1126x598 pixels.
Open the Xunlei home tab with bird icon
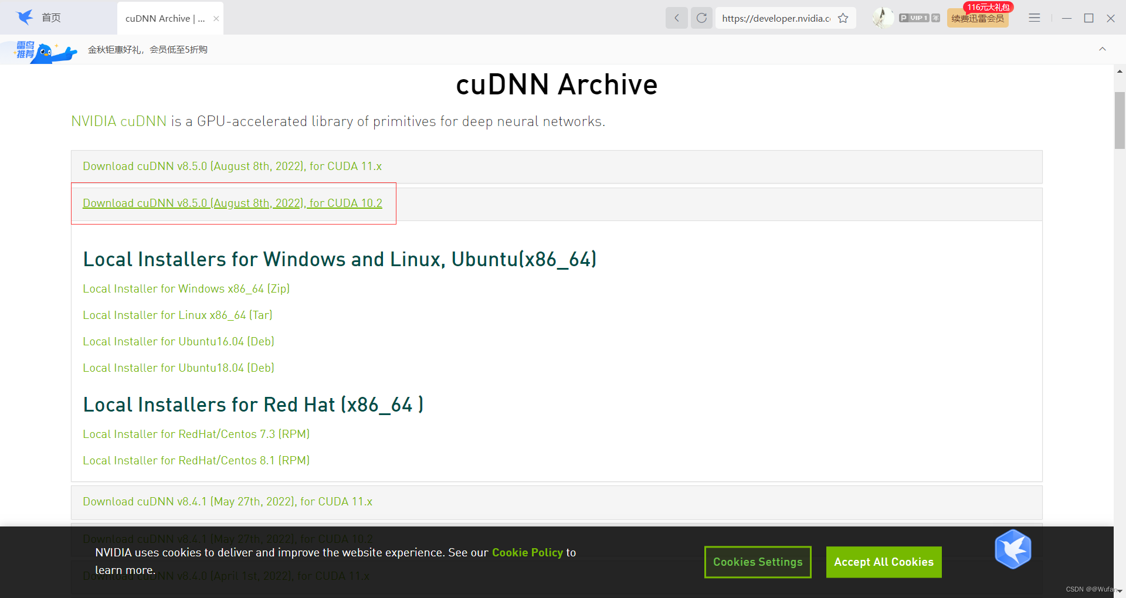tap(39, 18)
